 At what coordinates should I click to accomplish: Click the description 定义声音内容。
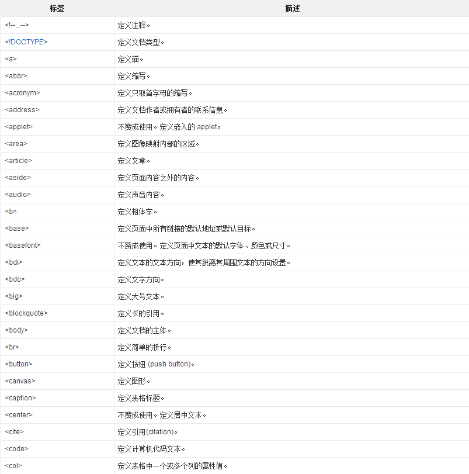pos(141,195)
